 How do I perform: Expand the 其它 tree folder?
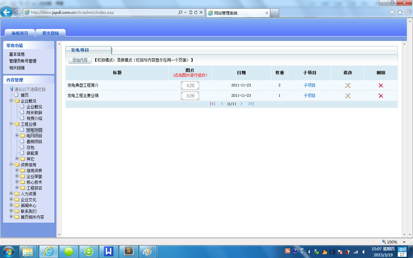click(17, 159)
